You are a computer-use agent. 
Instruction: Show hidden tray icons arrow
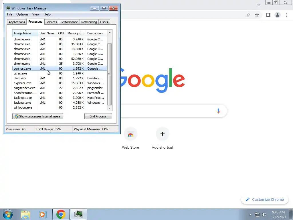click(250, 215)
